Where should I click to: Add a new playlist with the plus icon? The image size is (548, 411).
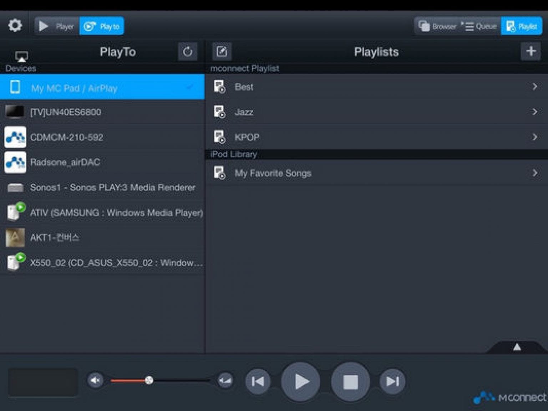[531, 51]
